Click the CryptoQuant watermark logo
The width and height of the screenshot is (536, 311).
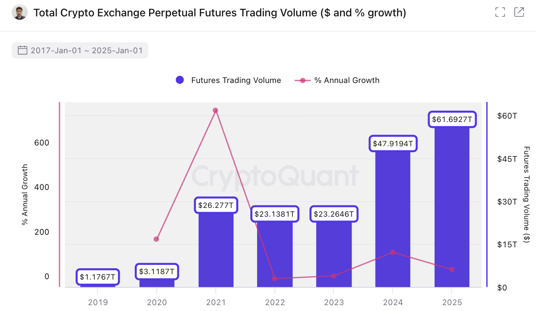tap(275, 176)
